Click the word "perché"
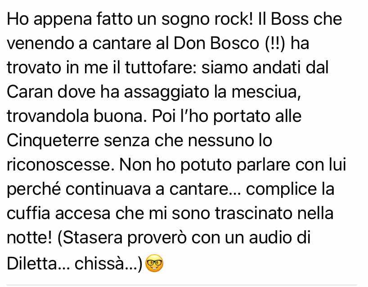Image resolution: width=368 pixels, height=287 pixels. click(x=34, y=189)
